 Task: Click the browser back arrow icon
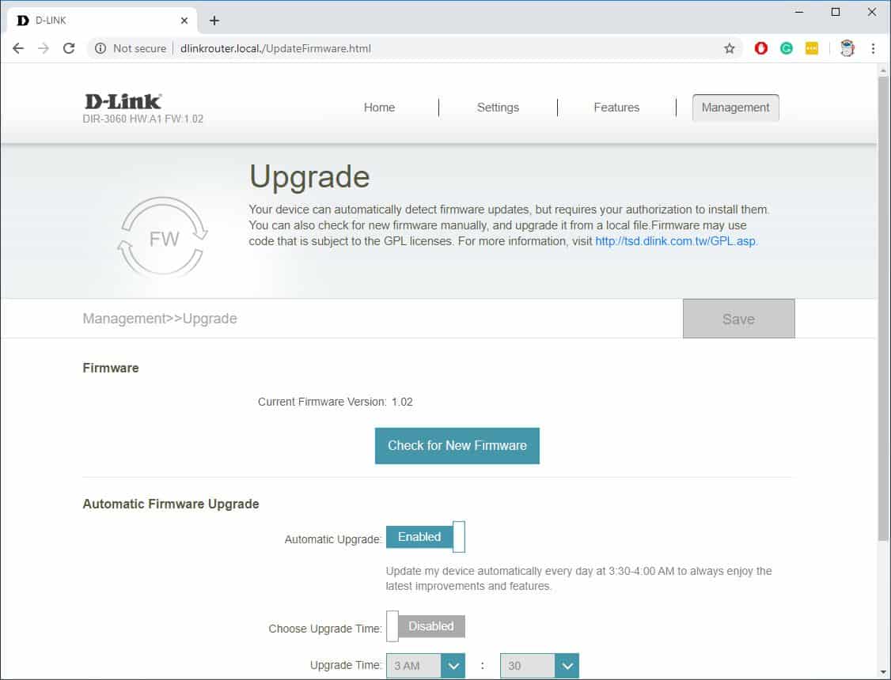coord(18,48)
